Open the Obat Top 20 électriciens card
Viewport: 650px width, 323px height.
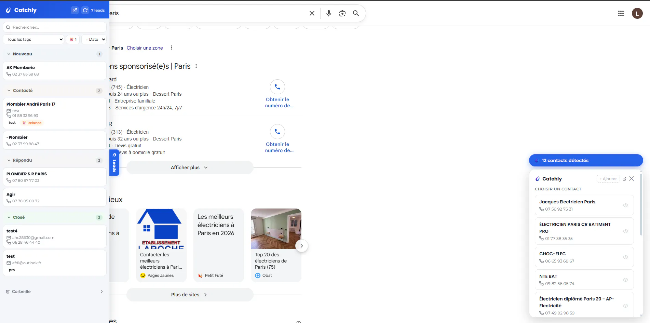tap(276, 245)
